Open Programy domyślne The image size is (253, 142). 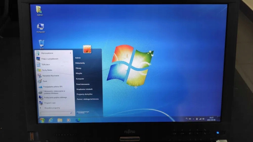point(85,94)
